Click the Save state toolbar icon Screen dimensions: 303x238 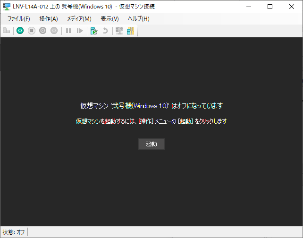(54, 31)
